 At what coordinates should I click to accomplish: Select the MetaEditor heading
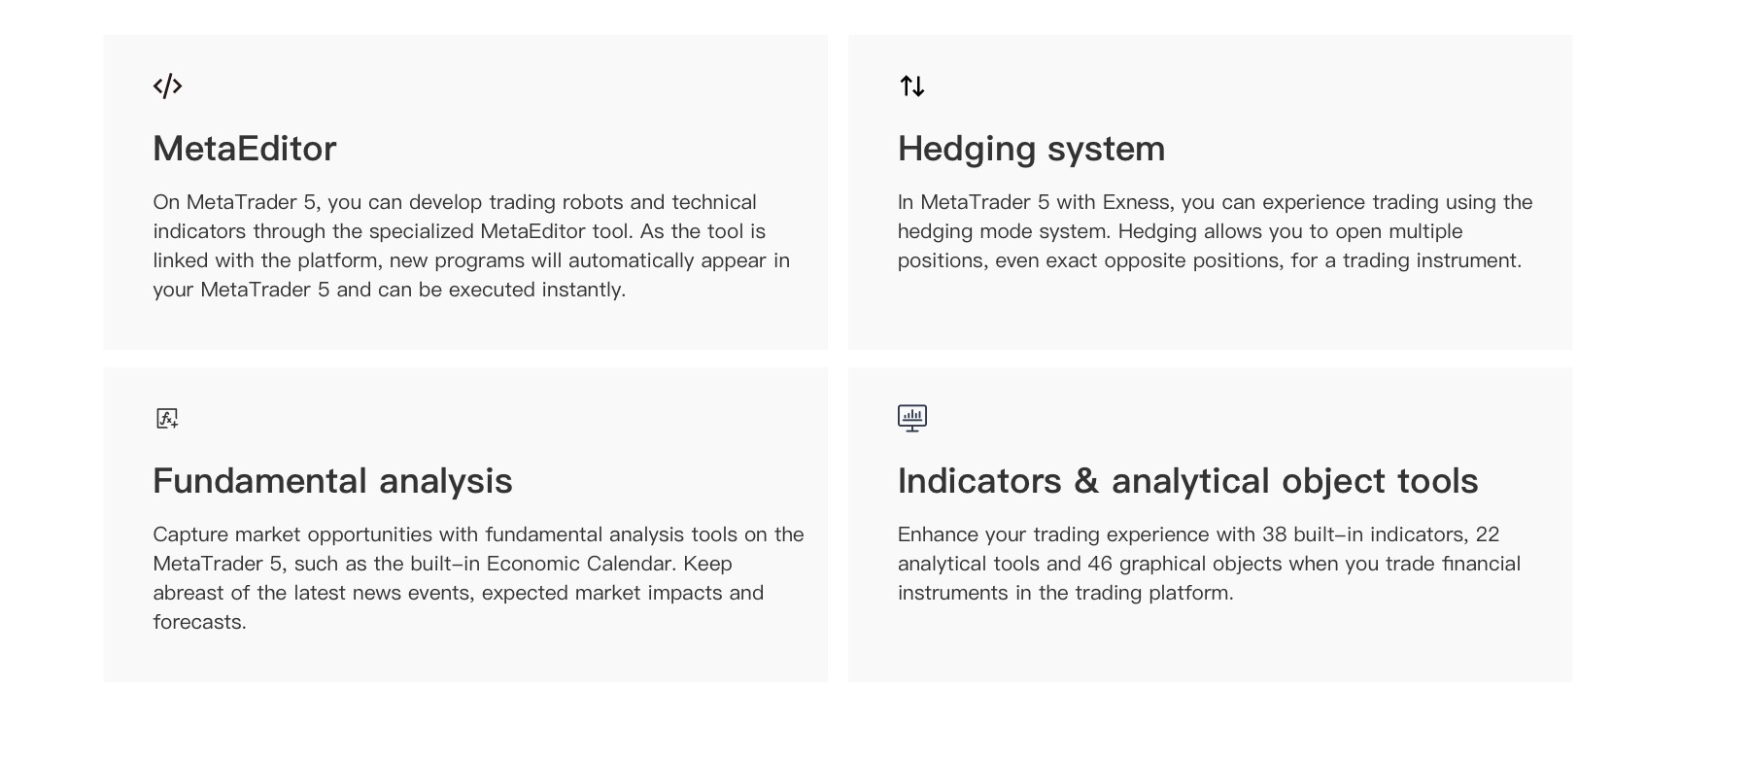245,149
